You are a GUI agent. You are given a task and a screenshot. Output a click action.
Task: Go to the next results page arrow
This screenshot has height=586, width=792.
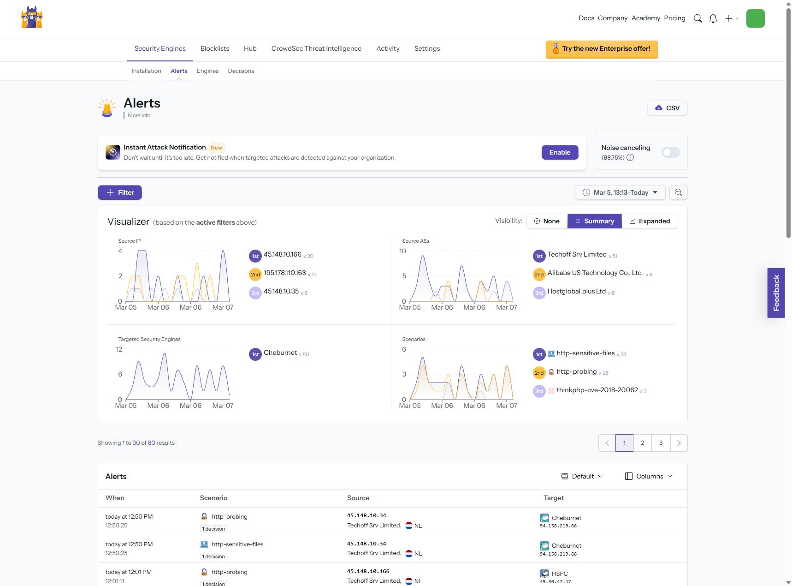click(679, 443)
